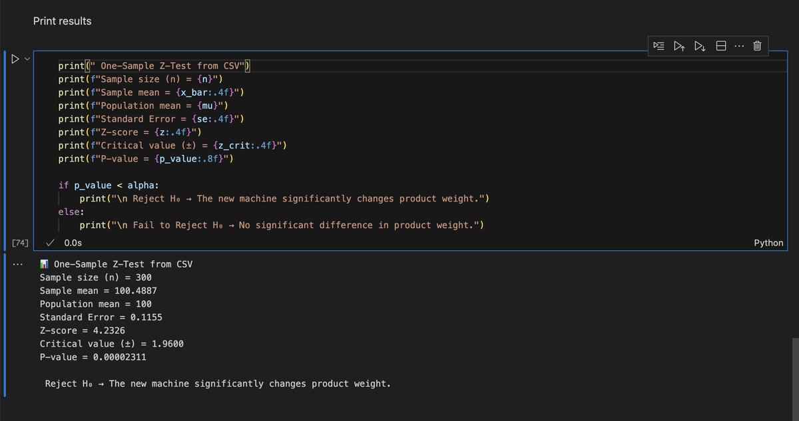Click output line 'Sample size (n) = 300'
Viewport: 799px width, 421px height.
click(x=95, y=277)
